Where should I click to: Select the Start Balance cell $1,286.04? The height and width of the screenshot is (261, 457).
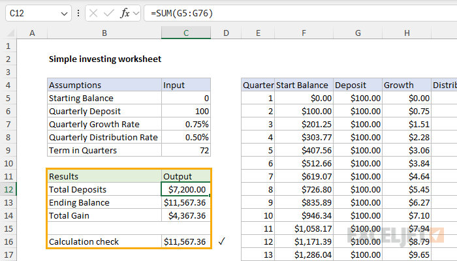[x=304, y=254]
